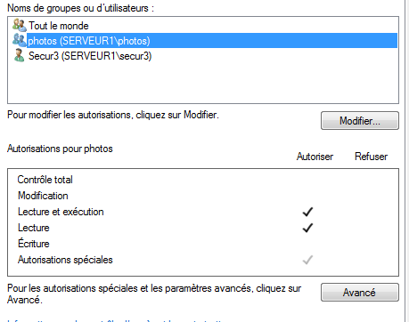Click Autoriser checkmark on the Lecture row

coord(307,228)
